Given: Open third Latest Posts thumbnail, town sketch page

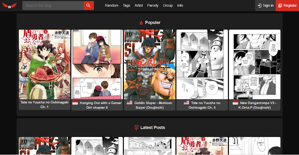Looking at the screenshot, I should [149, 146].
